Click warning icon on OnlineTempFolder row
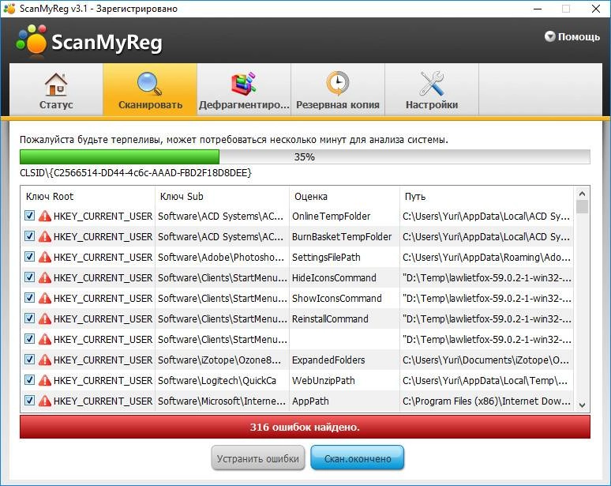Screen dimensions: 611x486 pyautogui.click(x=45, y=216)
